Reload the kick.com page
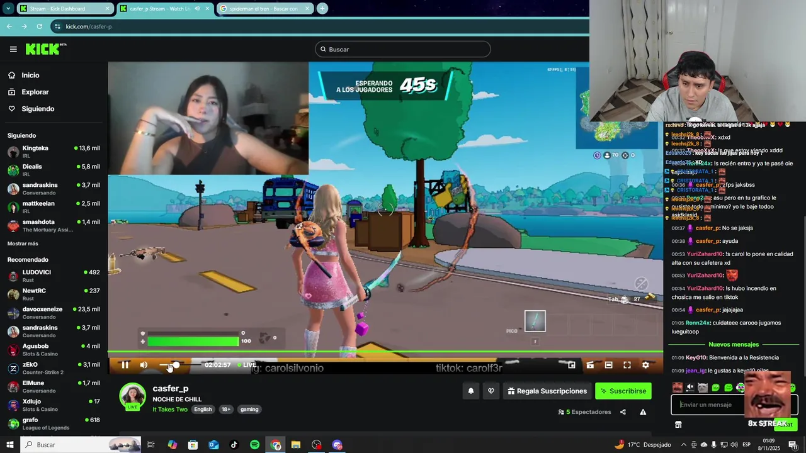 [x=39, y=26]
